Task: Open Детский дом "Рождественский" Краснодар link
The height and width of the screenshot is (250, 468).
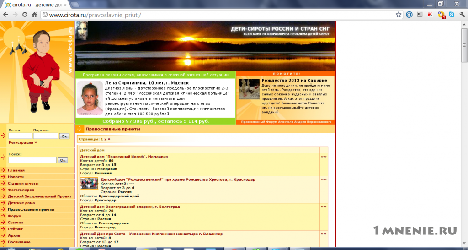Action: [x=178, y=180]
